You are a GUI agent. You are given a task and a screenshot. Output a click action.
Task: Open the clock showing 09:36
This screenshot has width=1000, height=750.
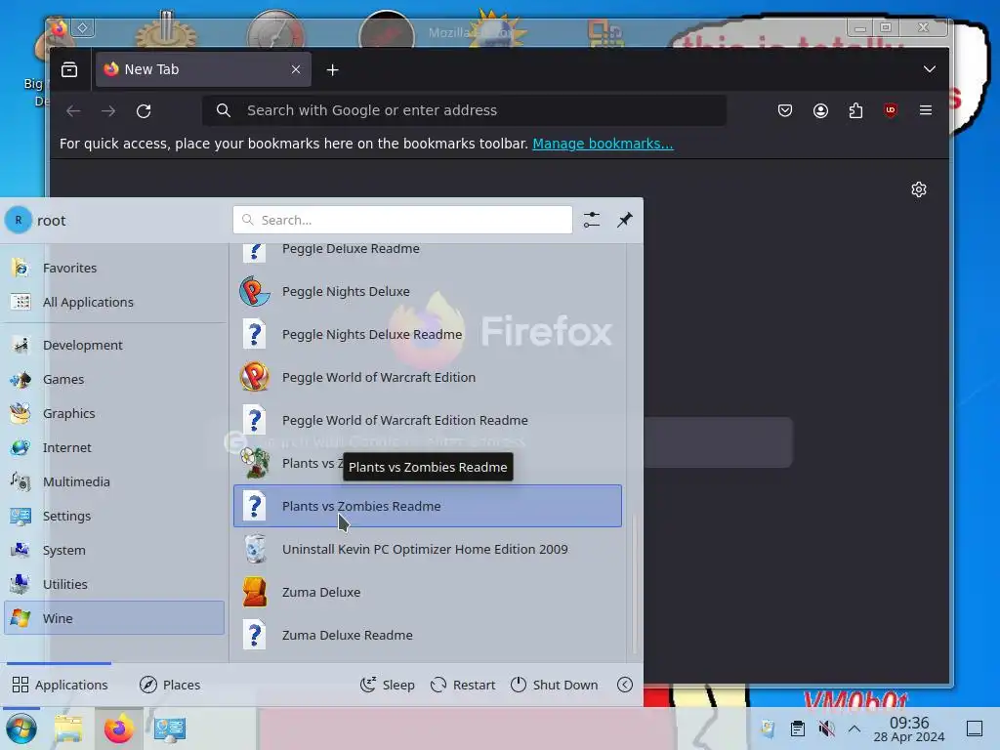coord(909,729)
